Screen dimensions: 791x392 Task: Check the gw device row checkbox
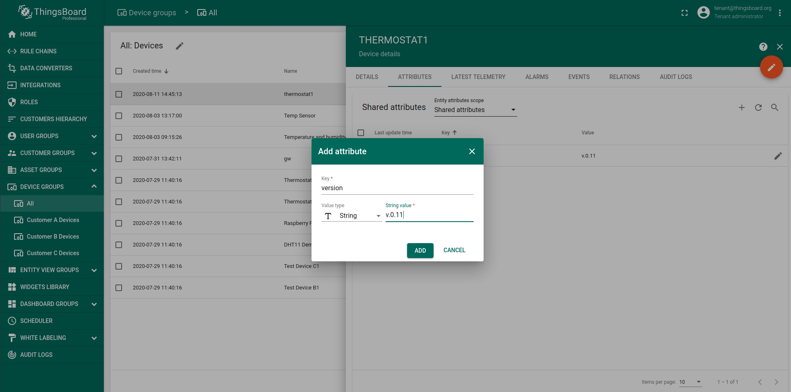coord(119,159)
